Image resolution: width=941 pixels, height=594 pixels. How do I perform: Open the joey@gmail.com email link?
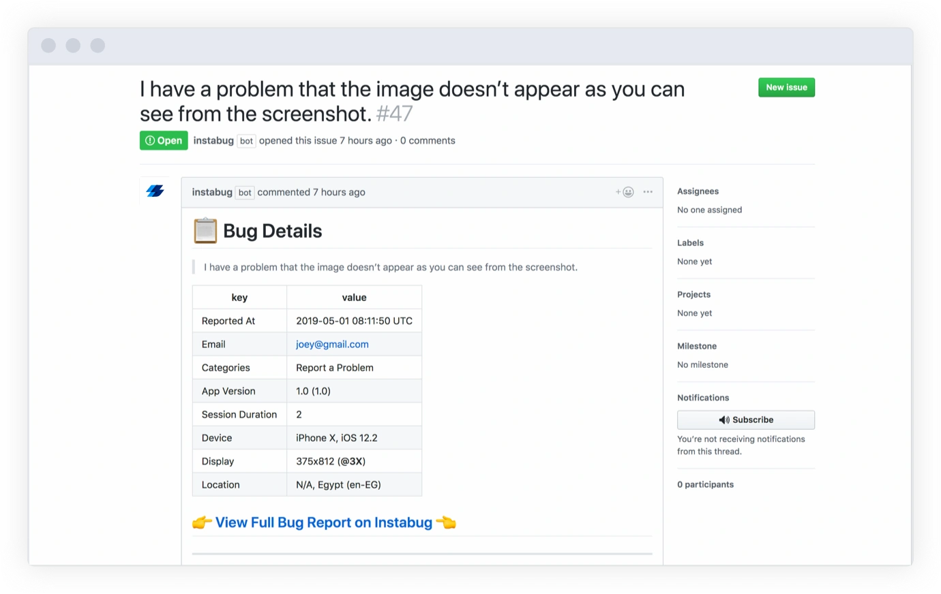(x=332, y=344)
